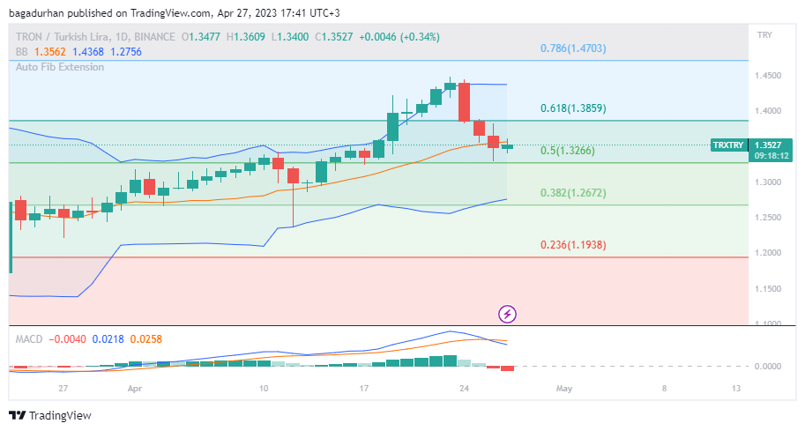Screen dimensions: 805x431
Task: Click the TRXTRY price label tag
Action: 728,145
